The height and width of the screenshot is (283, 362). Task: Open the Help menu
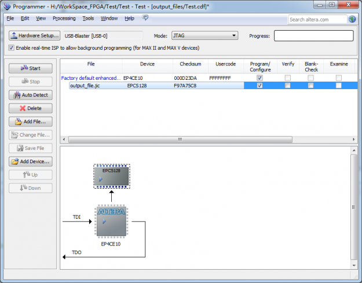tap(129, 18)
